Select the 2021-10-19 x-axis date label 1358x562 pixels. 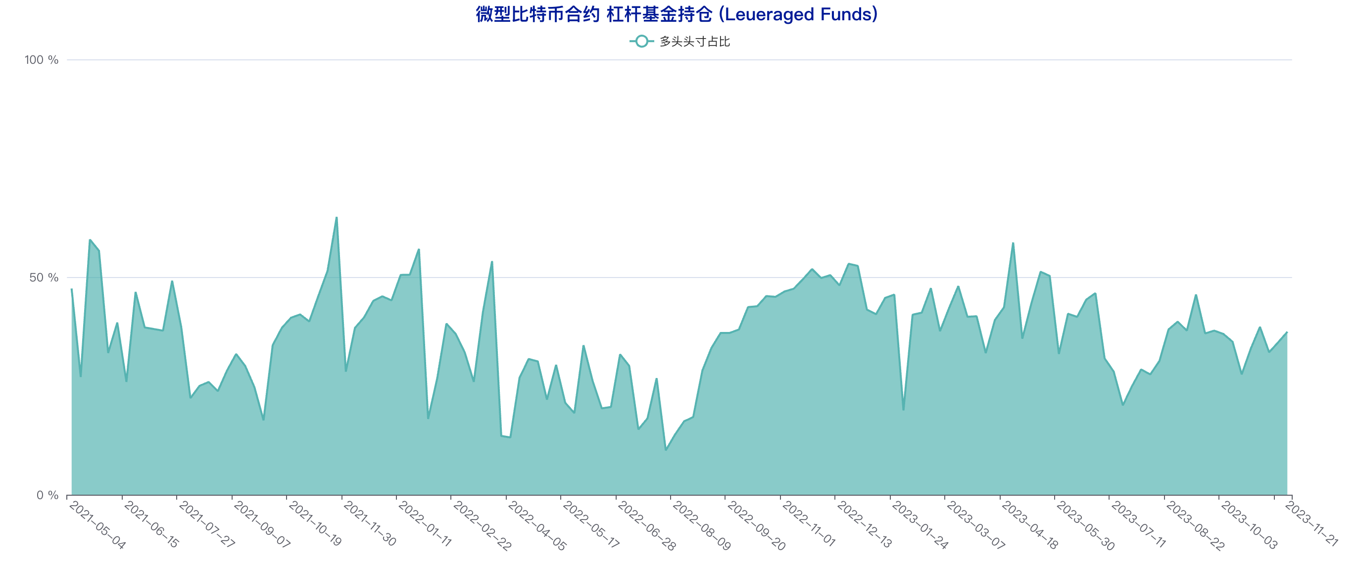315,525
